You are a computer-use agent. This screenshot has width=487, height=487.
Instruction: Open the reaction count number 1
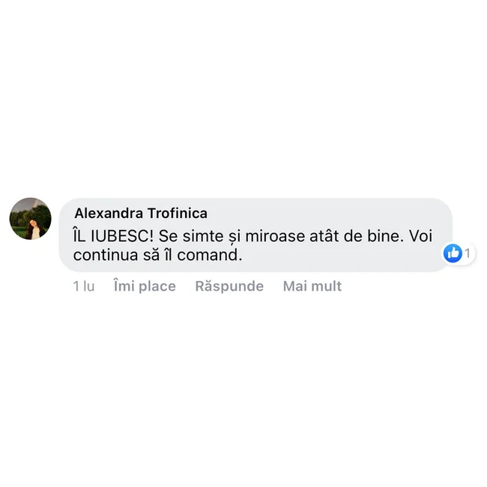468,253
